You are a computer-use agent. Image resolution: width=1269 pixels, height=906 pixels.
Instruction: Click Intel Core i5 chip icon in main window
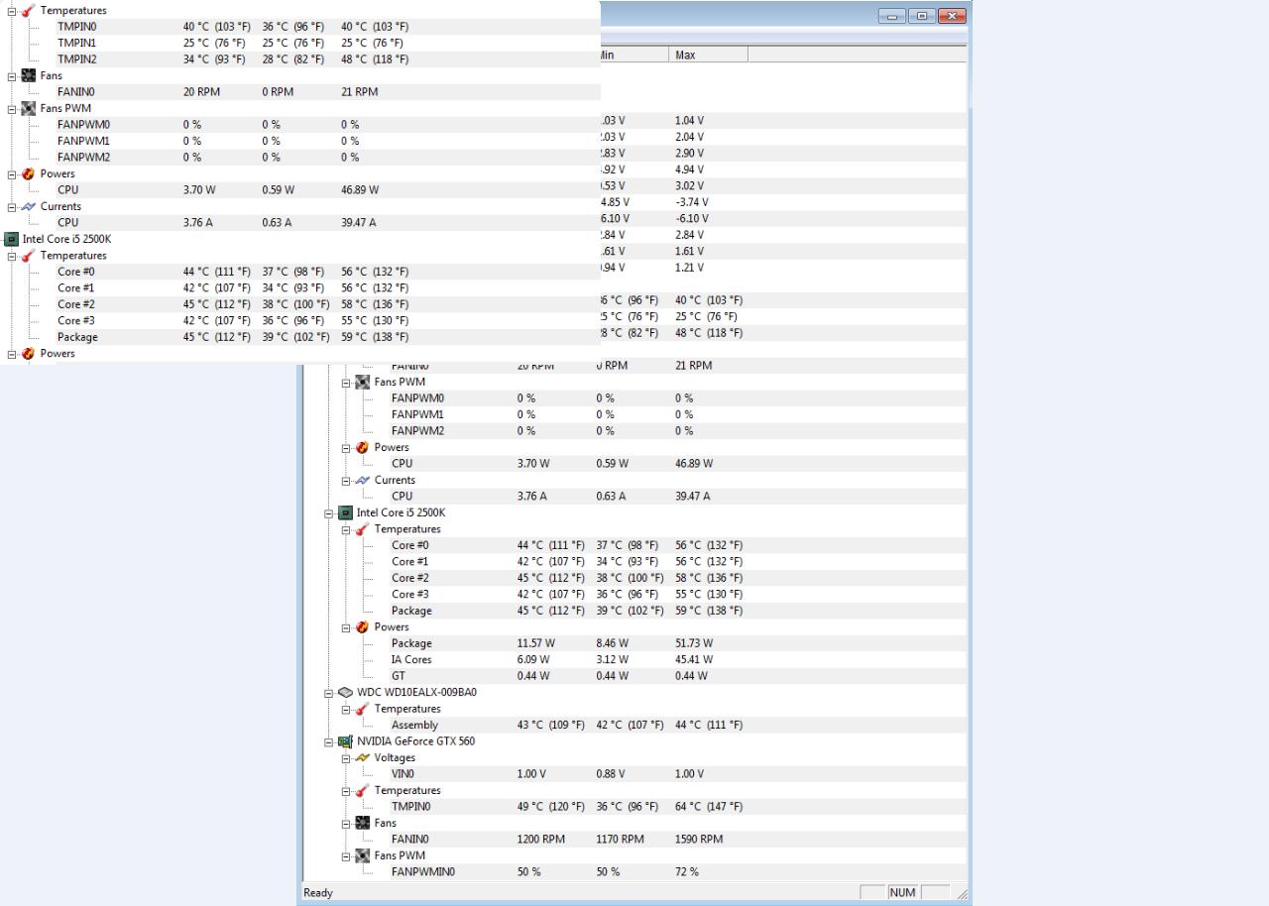345,512
